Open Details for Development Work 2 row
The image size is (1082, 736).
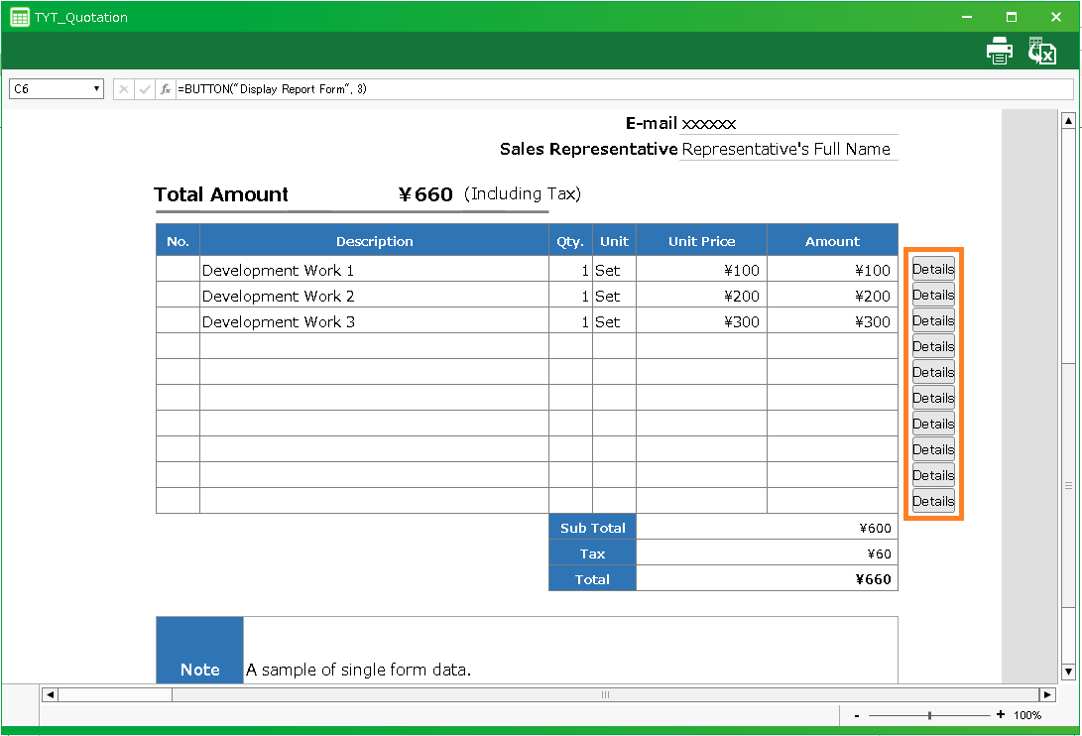[933, 295]
